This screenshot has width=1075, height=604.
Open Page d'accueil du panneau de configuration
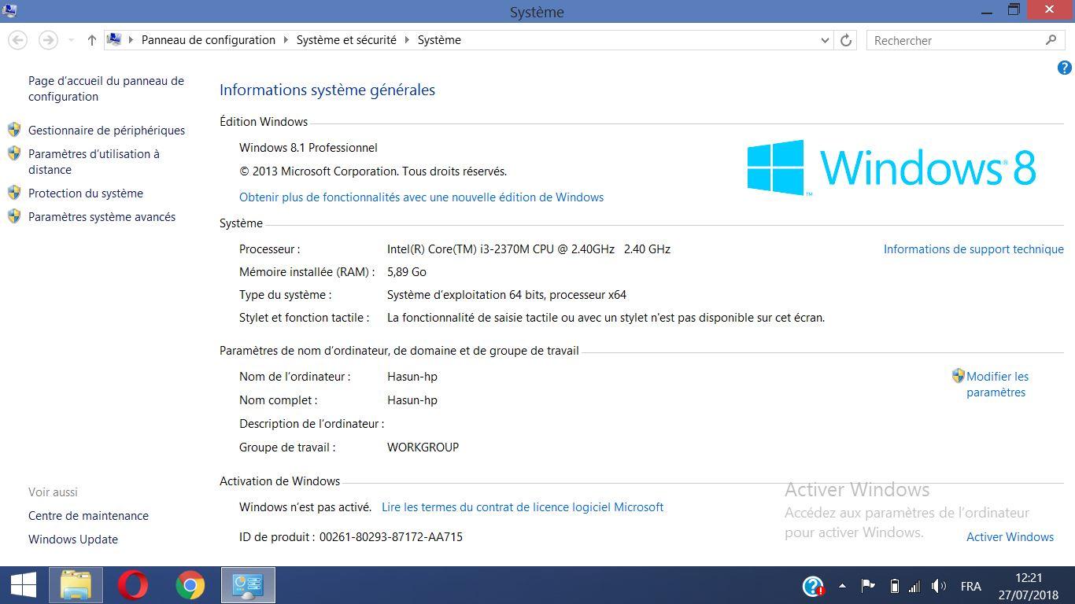[106, 88]
